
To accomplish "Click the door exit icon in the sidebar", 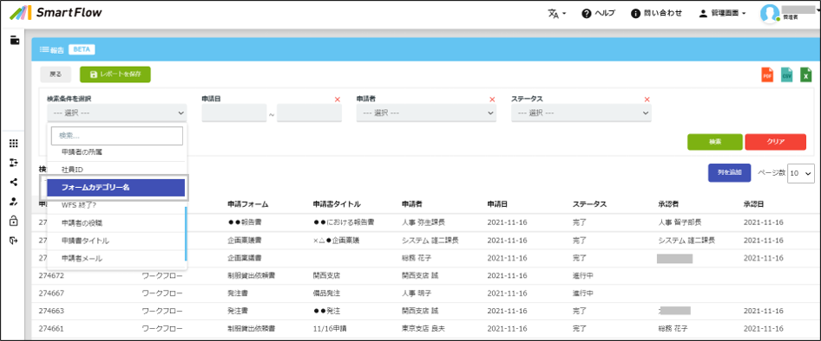I will click(14, 241).
